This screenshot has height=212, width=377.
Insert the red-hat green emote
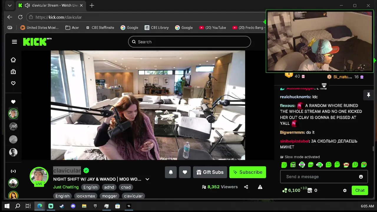(x=346, y=165)
